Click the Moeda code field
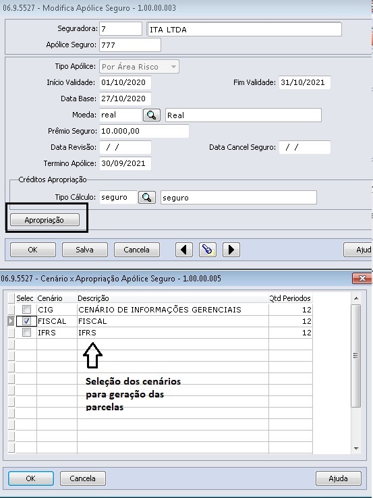This screenshot has height=498, width=373. (x=121, y=115)
